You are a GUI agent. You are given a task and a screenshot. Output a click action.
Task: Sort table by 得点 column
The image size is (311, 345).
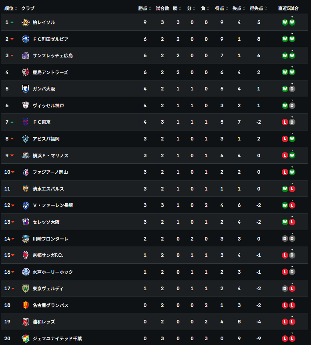pos(221,8)
